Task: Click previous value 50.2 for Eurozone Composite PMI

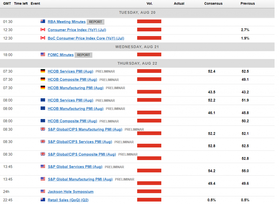Action: click(x=245, y=121)
